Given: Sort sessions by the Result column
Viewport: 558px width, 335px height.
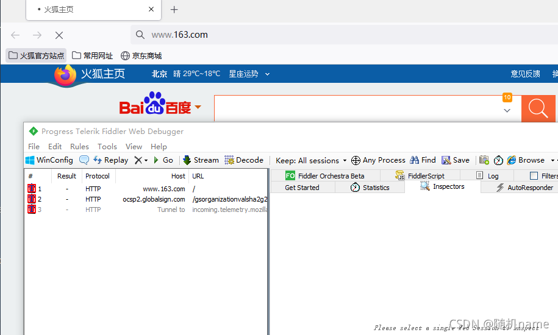Looking at the screenshot, I should [67, 176].
